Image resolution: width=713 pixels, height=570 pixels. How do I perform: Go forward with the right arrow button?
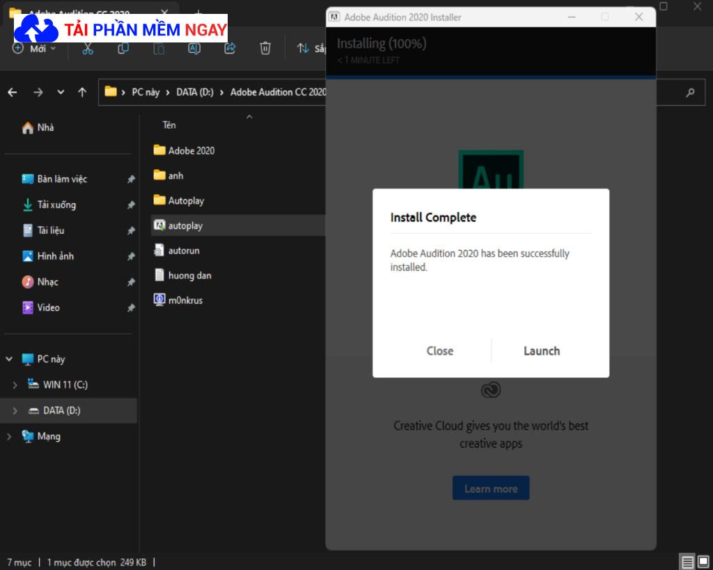(38, 93)
